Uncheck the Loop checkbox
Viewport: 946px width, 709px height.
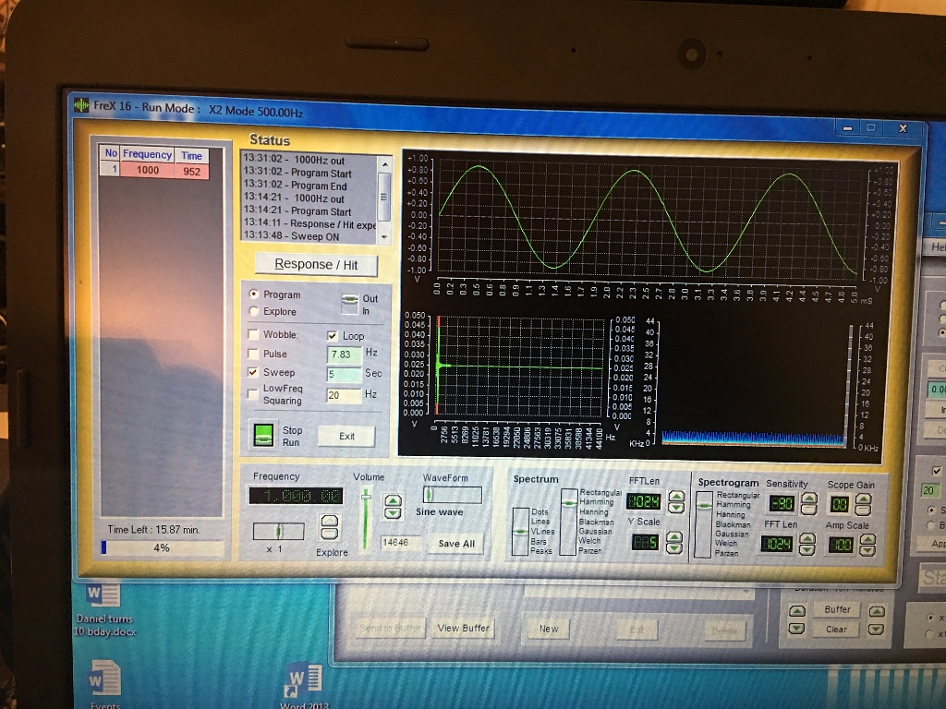pos(332,335)
